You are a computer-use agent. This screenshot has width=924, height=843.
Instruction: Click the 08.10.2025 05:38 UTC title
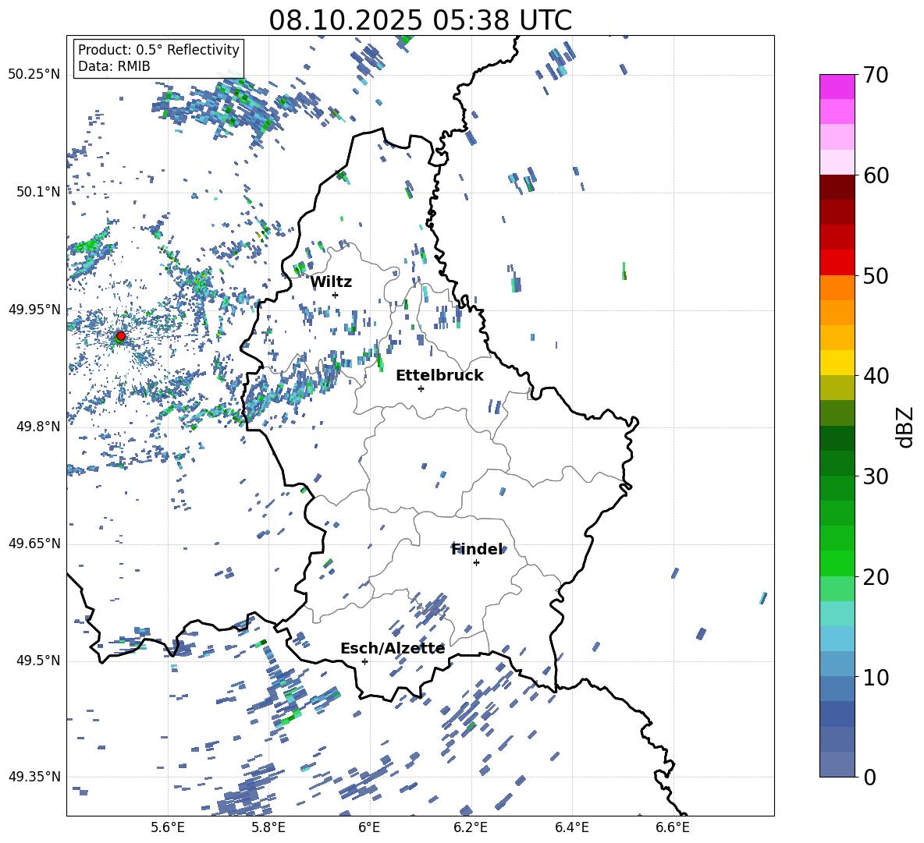tap(420, 20)
